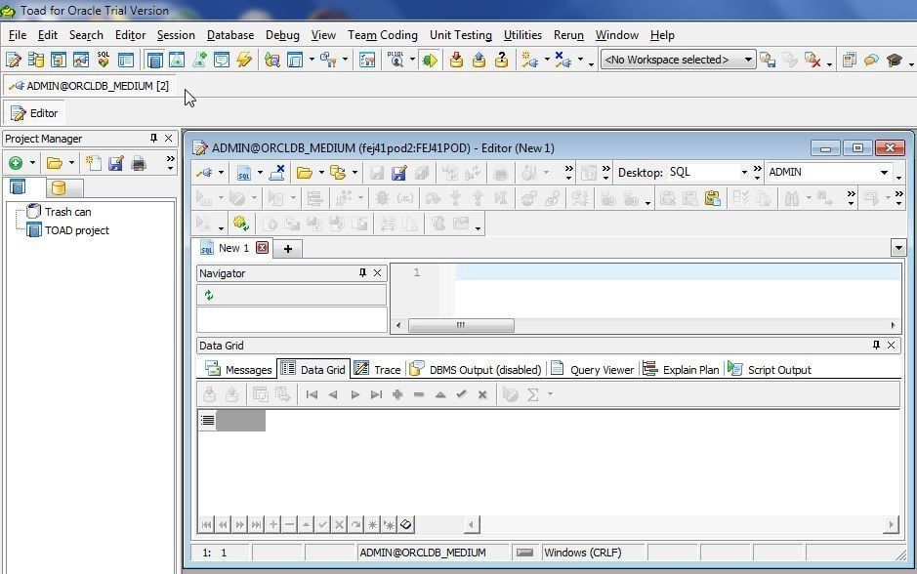
Task: Open the ADMIN schema dropdown
Action: click(884, 173)
